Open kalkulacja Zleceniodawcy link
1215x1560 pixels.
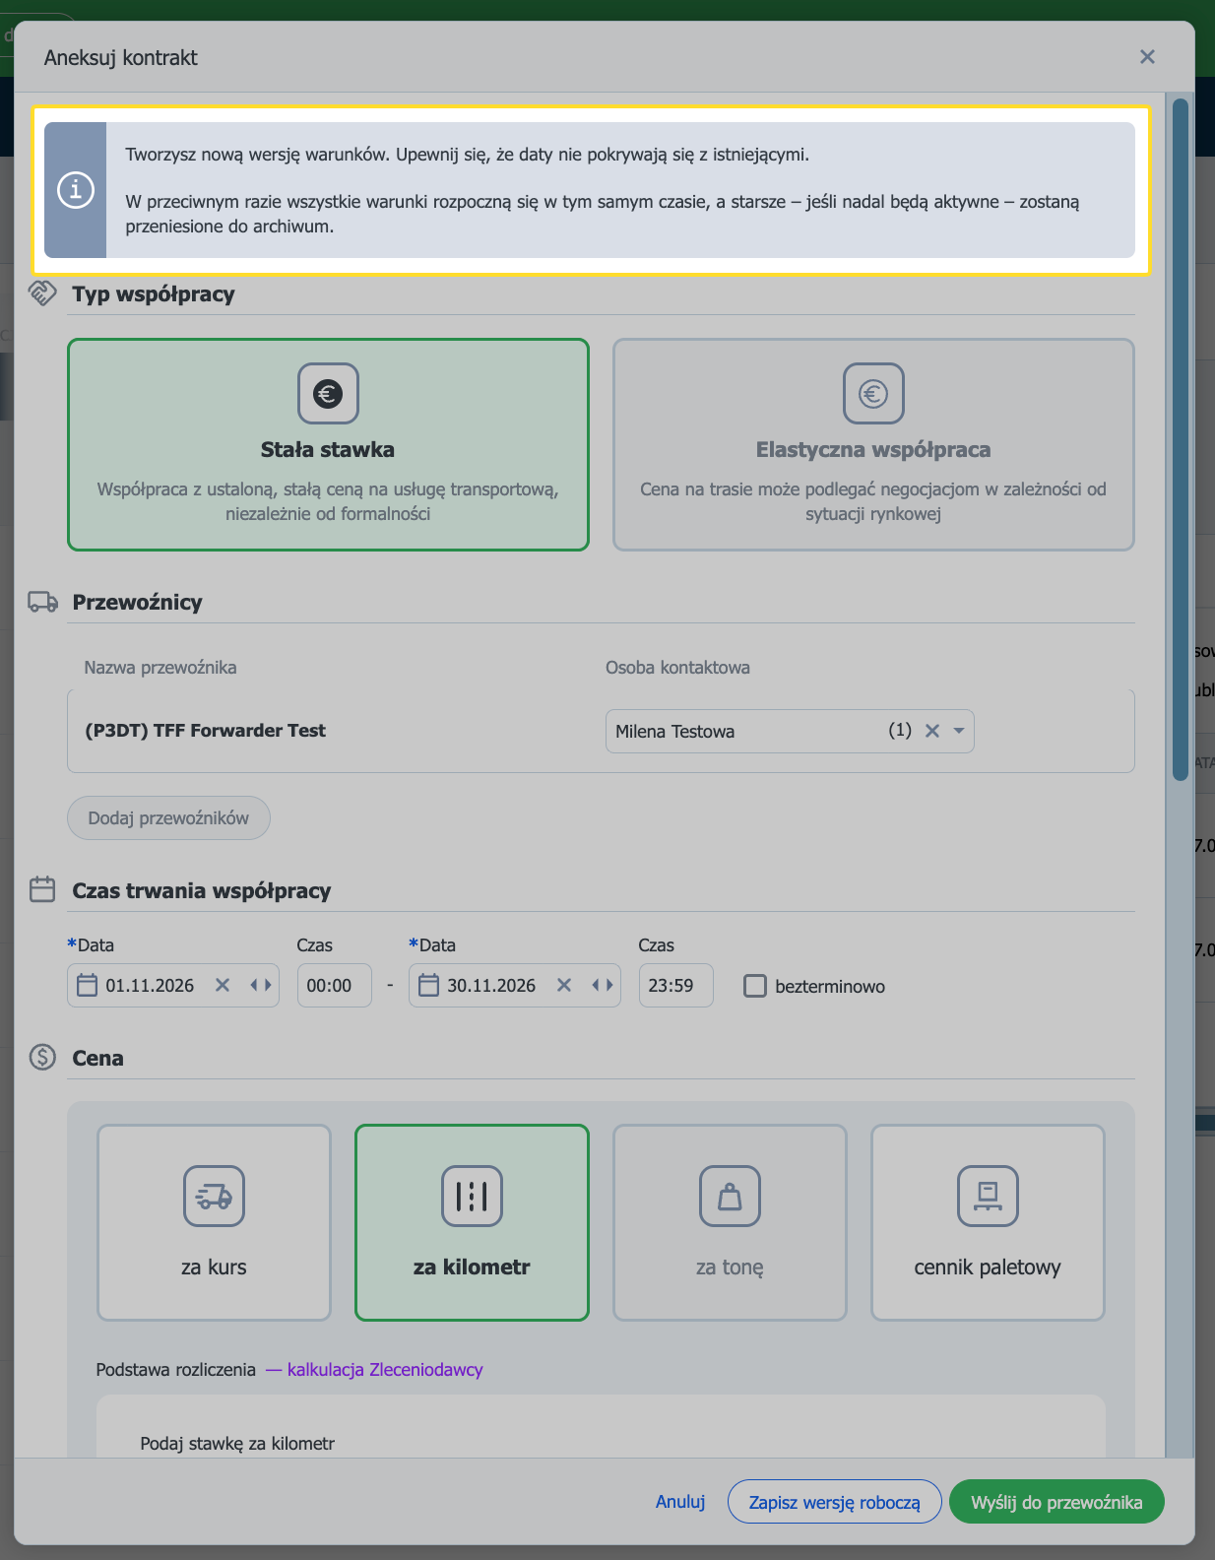[385, 1369]
